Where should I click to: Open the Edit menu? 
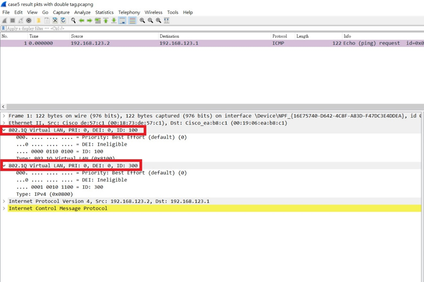click(x=18, y=12)
